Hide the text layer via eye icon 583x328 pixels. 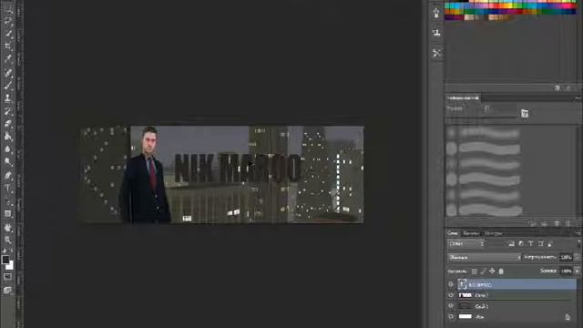coord(451,284)
